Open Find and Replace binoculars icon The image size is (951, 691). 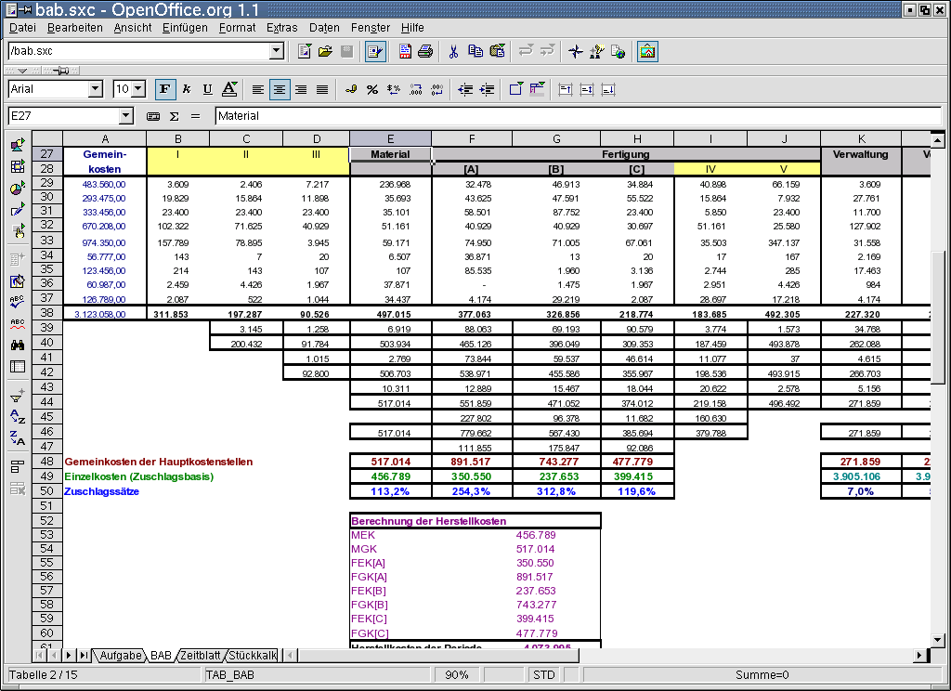tap(17, 345)
